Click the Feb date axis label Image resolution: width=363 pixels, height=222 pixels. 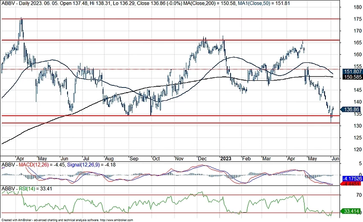point(246,159)
